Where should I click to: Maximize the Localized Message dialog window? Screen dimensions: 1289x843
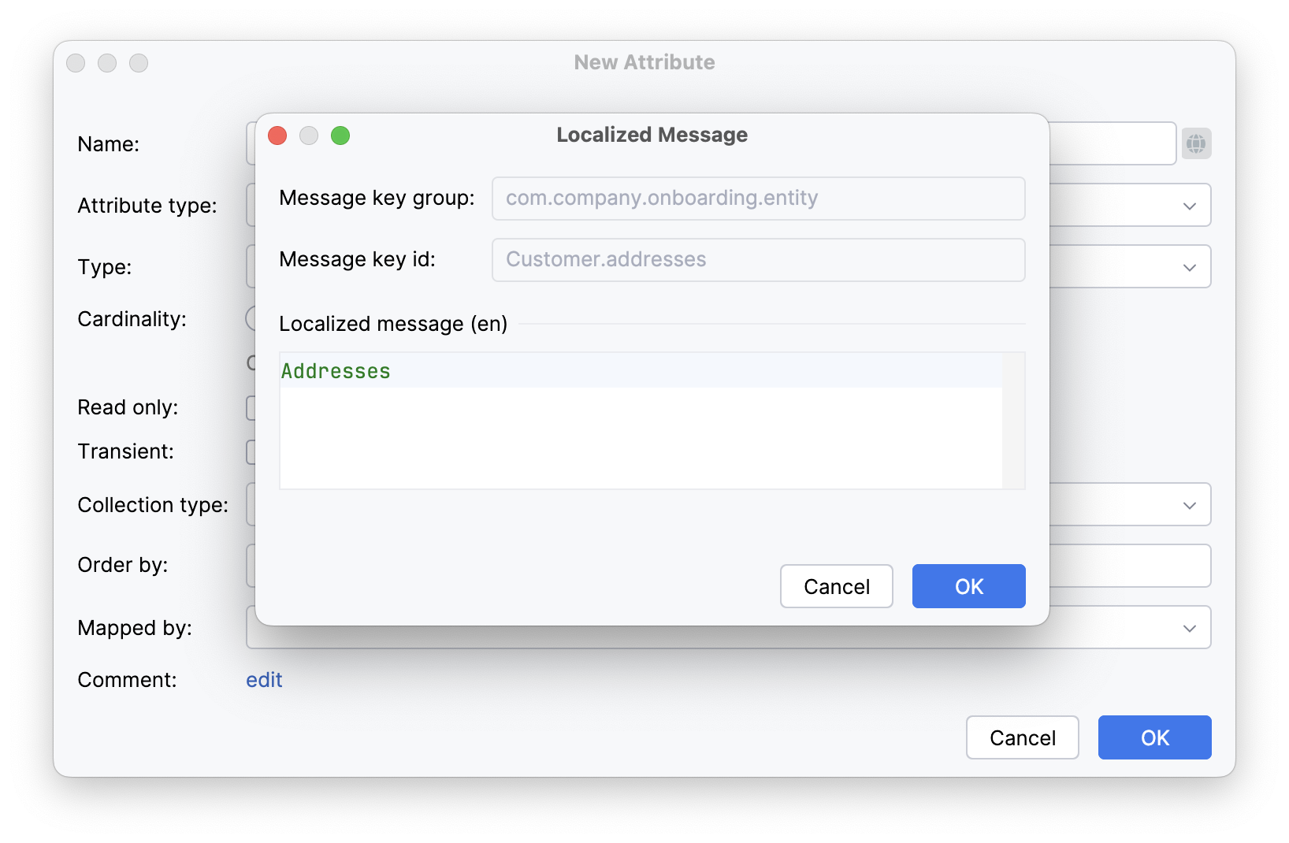pos(340,136)
